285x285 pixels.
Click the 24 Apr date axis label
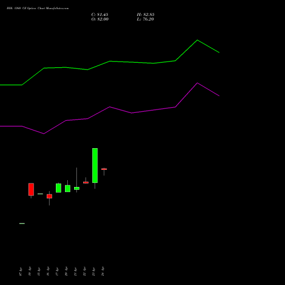(x=103, y=271)
